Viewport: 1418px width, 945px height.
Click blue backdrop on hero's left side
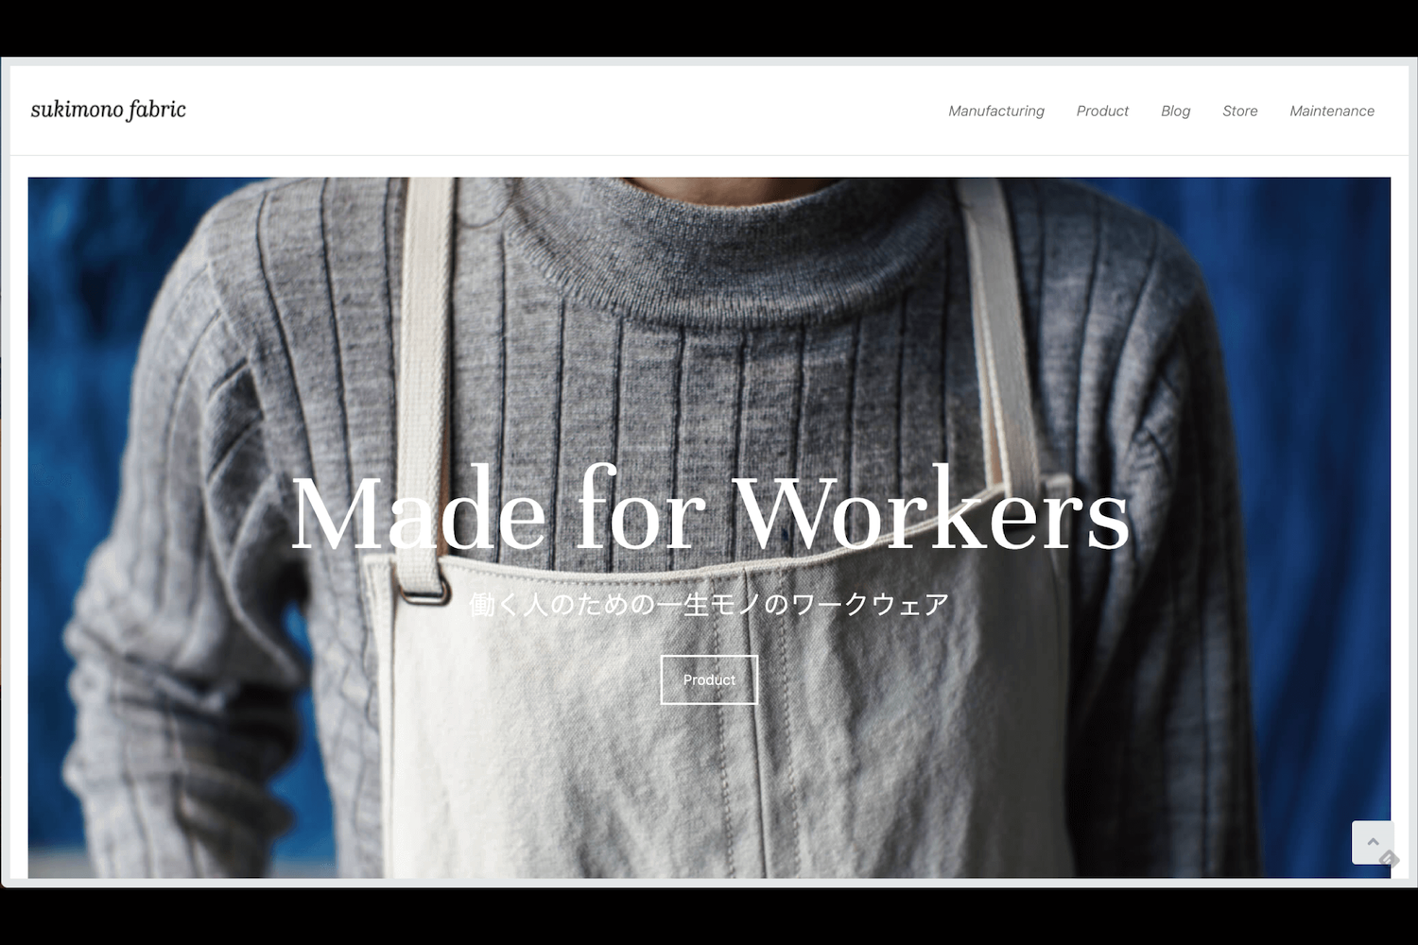(76, 378)
